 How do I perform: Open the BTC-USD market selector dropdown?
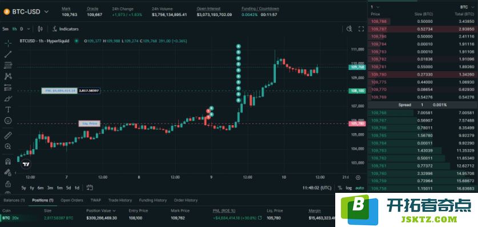point(26,12)
